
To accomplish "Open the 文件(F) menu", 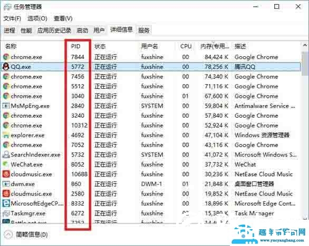I will 12,18.
